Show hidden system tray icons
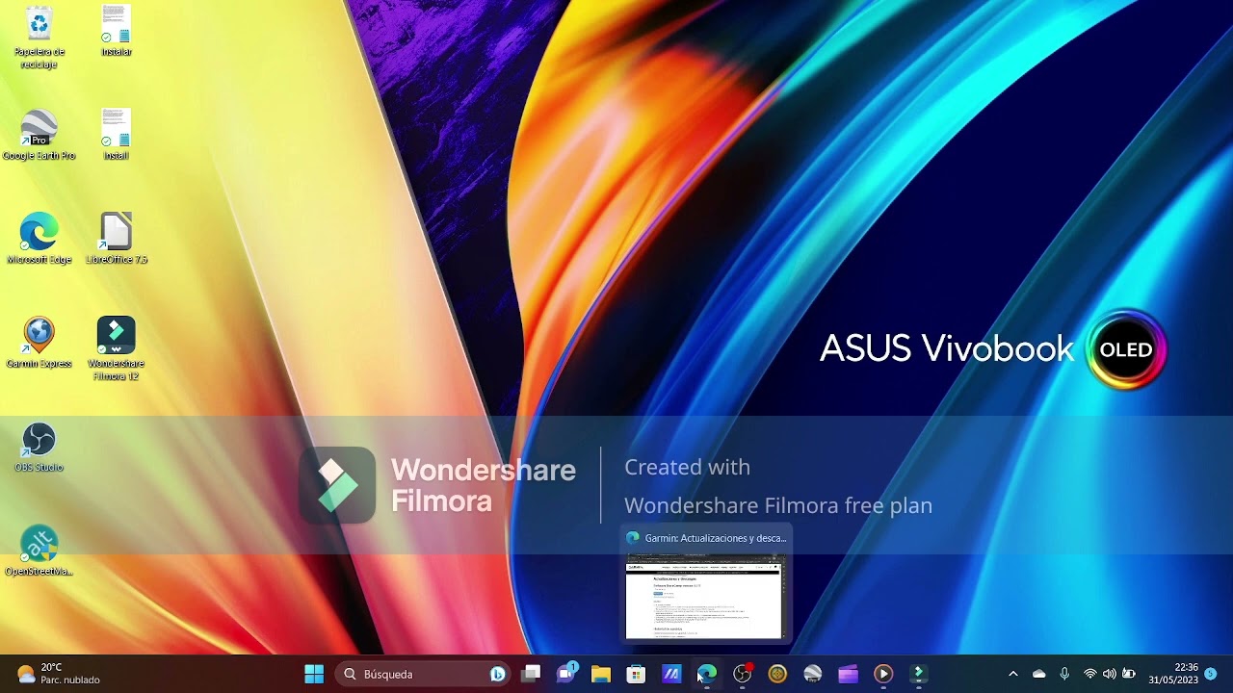Screen dimensions: 1233x693 click(x=1012, y=674)
